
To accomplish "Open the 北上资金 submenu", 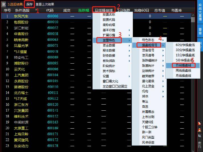I will coord(149,86).
